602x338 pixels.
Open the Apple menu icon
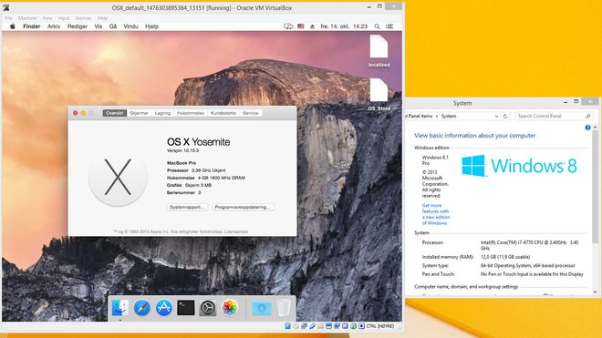click(12, 26)
